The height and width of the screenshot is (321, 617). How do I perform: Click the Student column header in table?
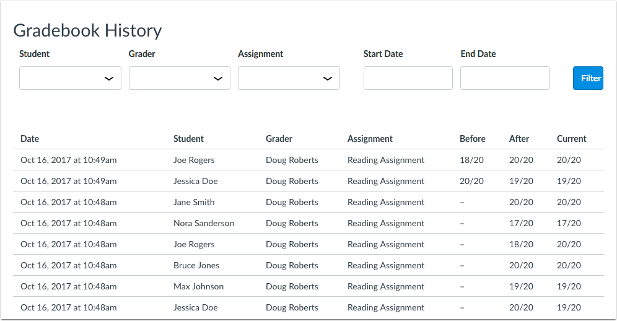(188, 139)
